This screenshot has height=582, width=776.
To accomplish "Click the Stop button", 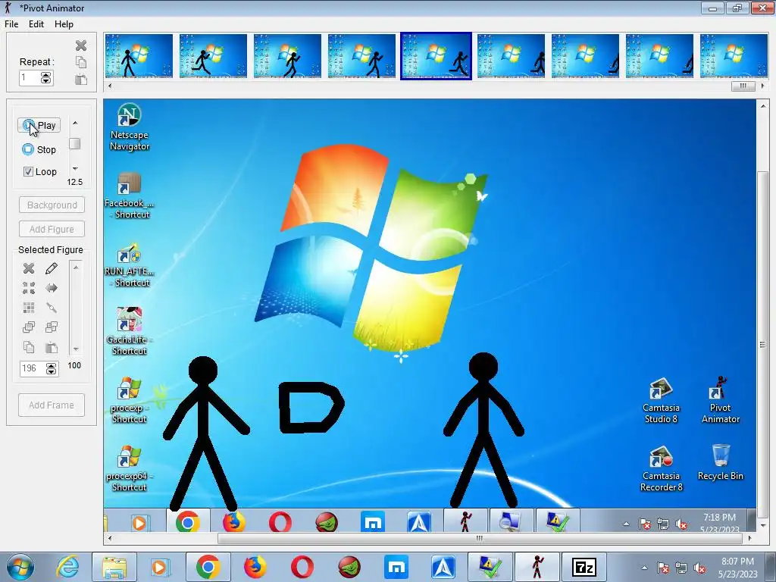I will (39, 149).
